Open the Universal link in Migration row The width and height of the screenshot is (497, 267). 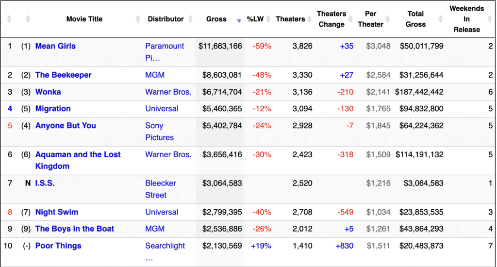tap(162, 109)
